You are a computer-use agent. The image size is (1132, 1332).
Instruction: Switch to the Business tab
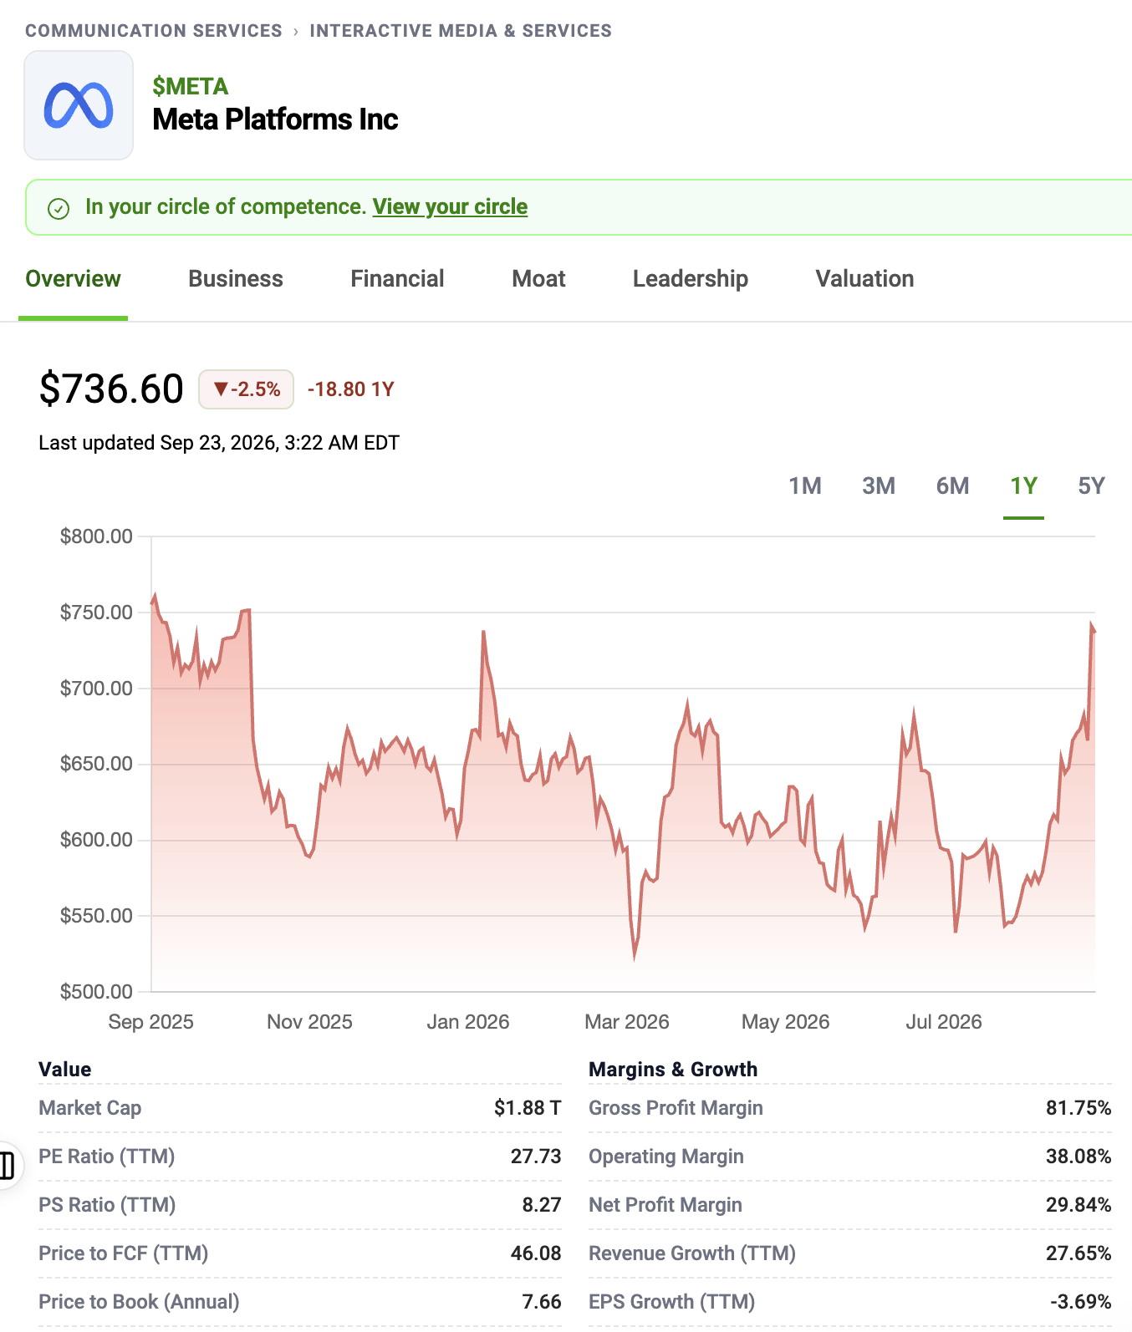coord(236,279)
